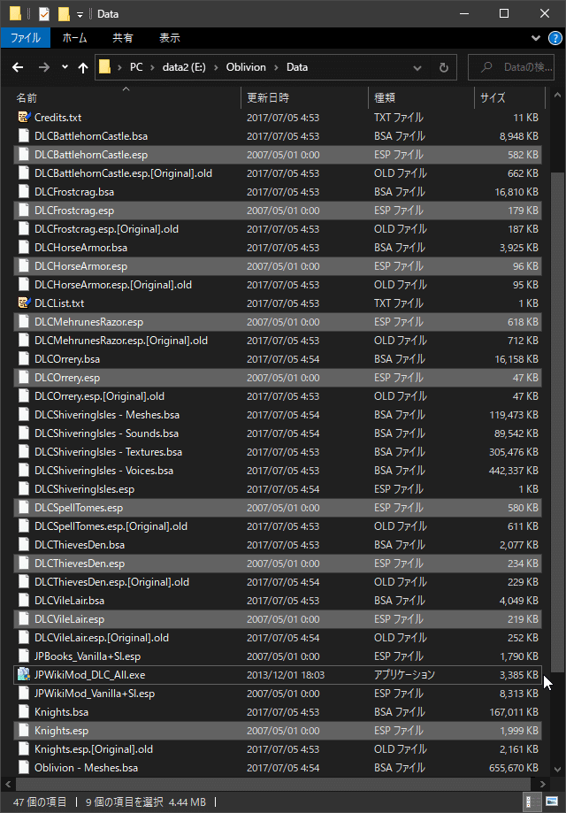Image resolution: width=566 pixels, height=813 pixels.
Task: Click the vertical scrollbar up arrow
Action: tap(558, 96)
